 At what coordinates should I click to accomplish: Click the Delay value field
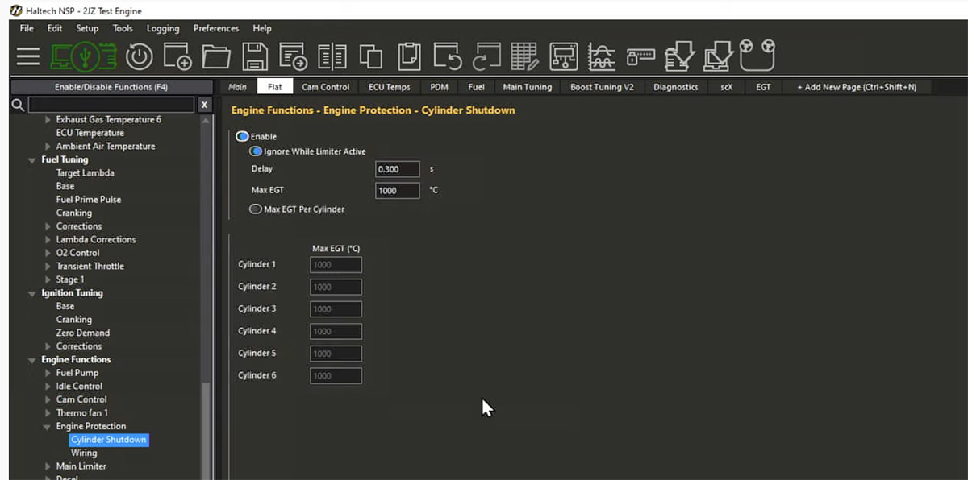coord(398,169)
